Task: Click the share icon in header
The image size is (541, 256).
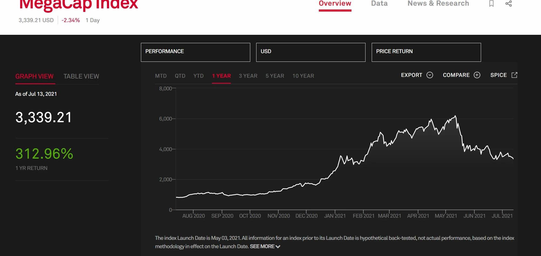Action: [x=509, y=4]
